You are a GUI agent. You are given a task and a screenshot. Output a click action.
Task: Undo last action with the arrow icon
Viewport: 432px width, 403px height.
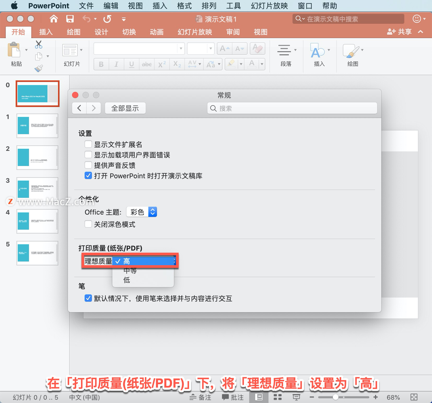coord(86,19)
